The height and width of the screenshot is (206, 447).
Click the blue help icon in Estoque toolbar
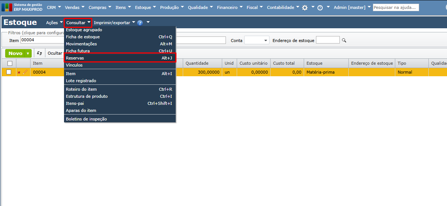[x=140, y=23]
